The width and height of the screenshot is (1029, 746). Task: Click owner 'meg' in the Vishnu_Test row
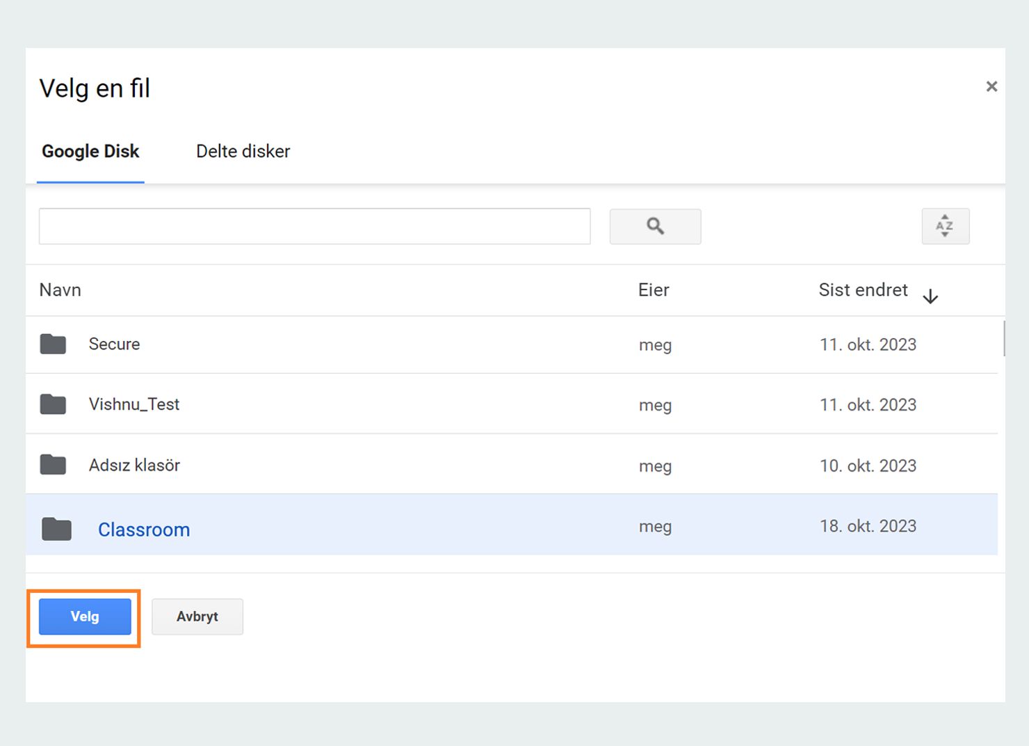(x=655, y=406)
